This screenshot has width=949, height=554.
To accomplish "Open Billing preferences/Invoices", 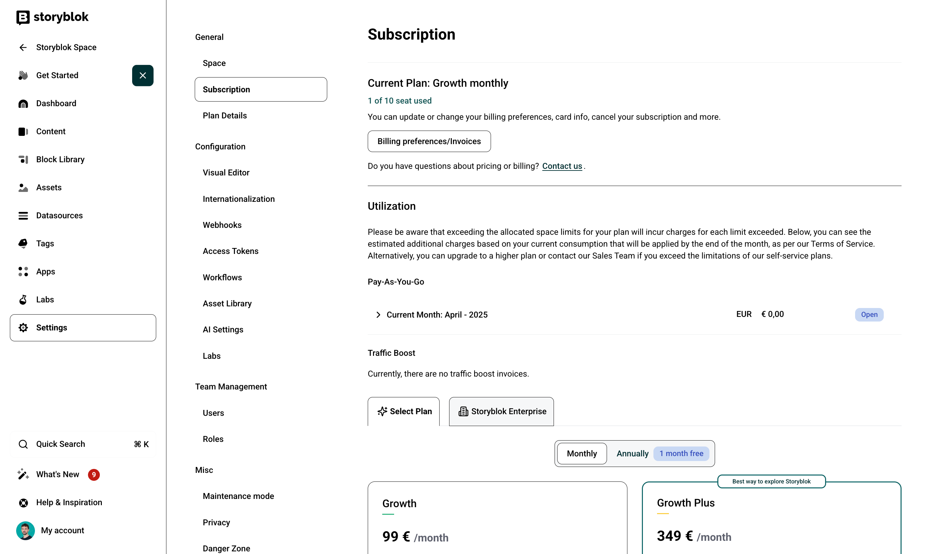I will (429, 141).
